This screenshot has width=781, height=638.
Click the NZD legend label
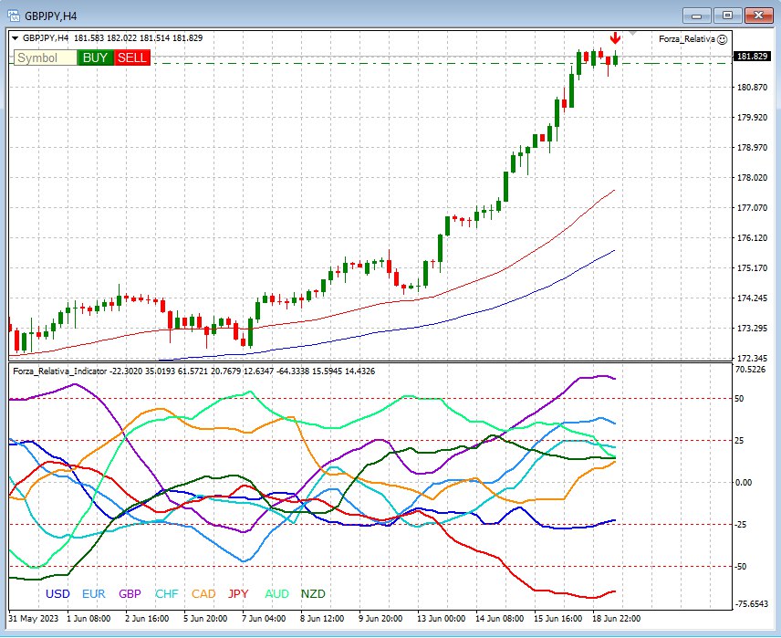313,594
